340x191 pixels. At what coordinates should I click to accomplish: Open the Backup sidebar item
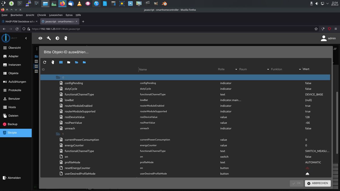12,124
